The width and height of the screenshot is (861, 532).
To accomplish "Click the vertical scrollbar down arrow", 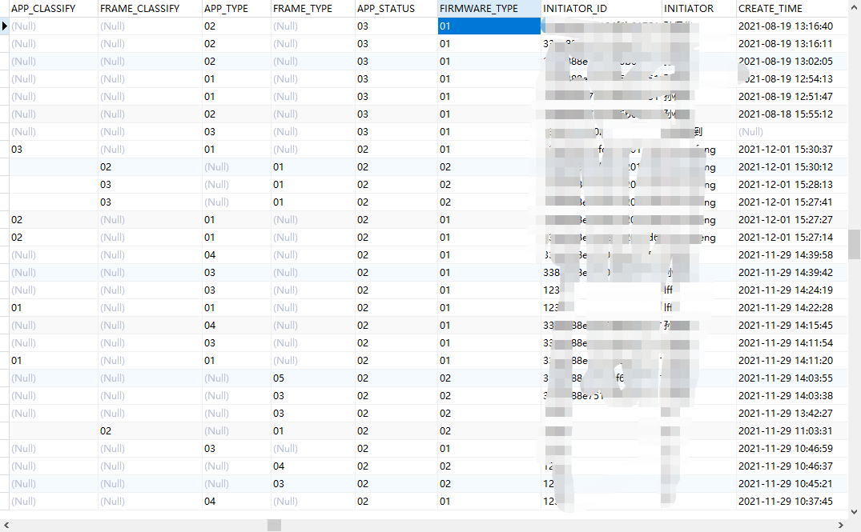I will (x=854, y=512).
